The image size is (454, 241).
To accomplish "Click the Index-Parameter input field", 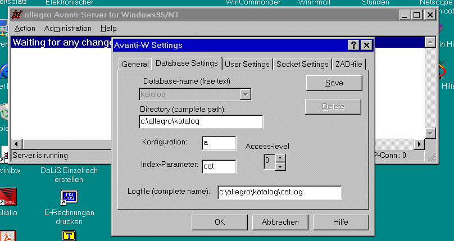I will click(x=219, y=167).
